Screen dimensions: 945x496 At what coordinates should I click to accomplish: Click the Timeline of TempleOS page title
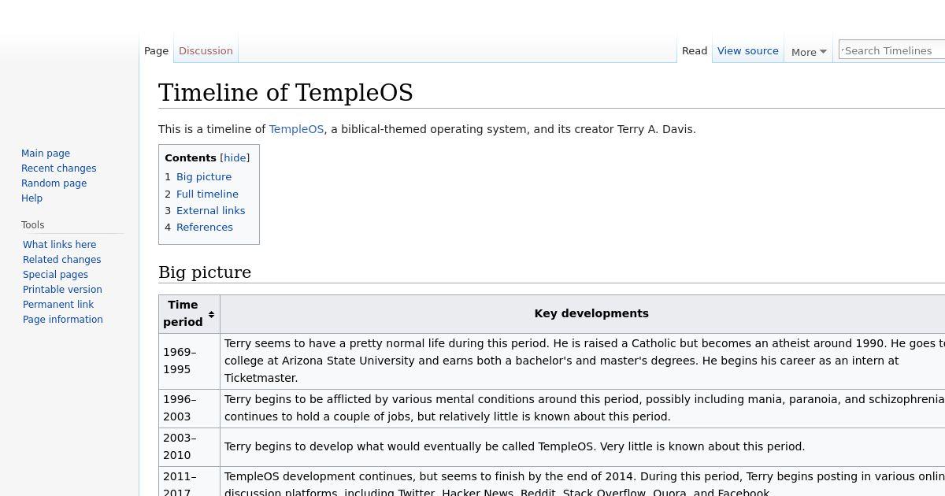click(286, 93)
